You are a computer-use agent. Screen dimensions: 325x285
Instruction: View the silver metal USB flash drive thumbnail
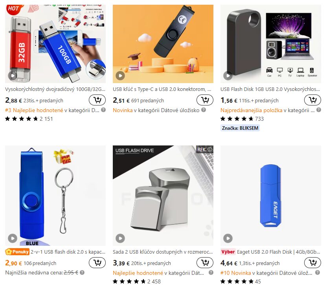pyautogui.click(x=163, y=196)
